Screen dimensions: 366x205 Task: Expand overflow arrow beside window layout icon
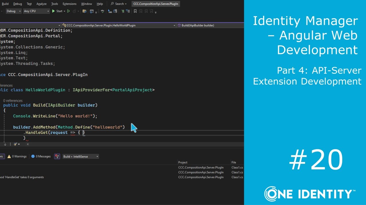[96, 12]
